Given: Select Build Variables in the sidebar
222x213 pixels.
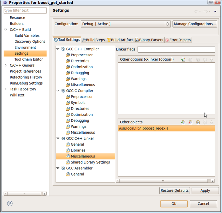Looking at the screenshot, I should click(x=27, y=35).
